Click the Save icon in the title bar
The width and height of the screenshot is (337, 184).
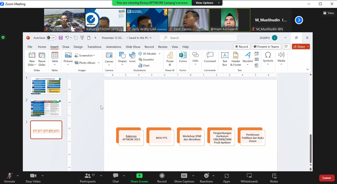[61, 38]
